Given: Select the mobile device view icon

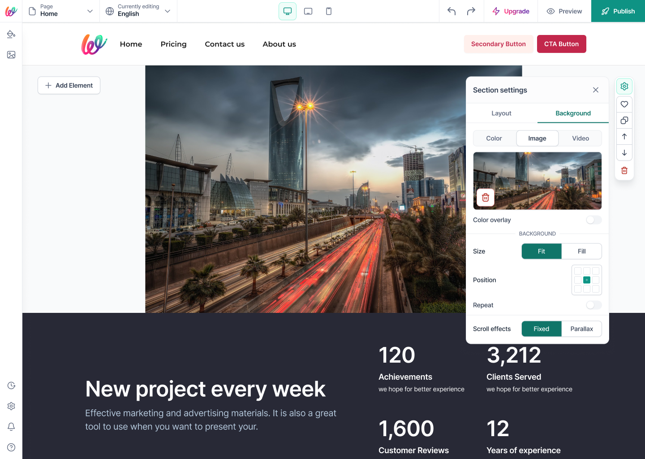Looking at the screenshot, I should [329, 11].
